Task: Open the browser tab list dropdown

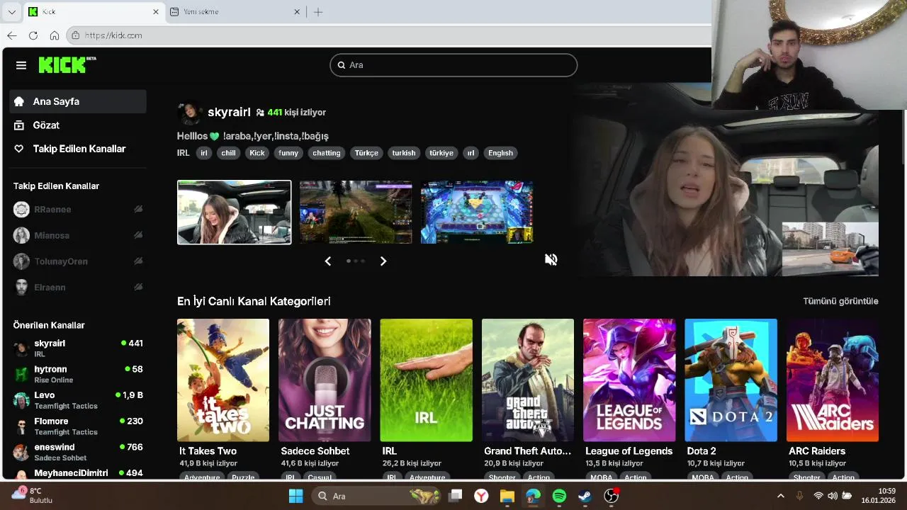Action: [x=11, y=12]
